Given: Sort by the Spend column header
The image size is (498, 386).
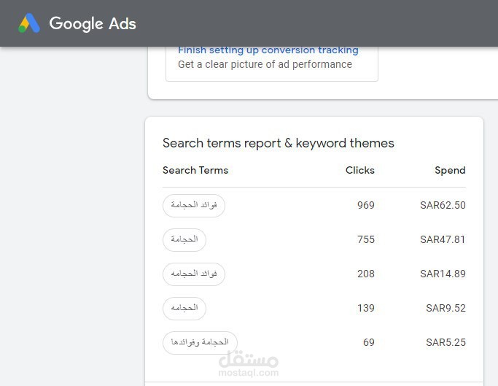Looking at the screenshot, I should (450, 170).
